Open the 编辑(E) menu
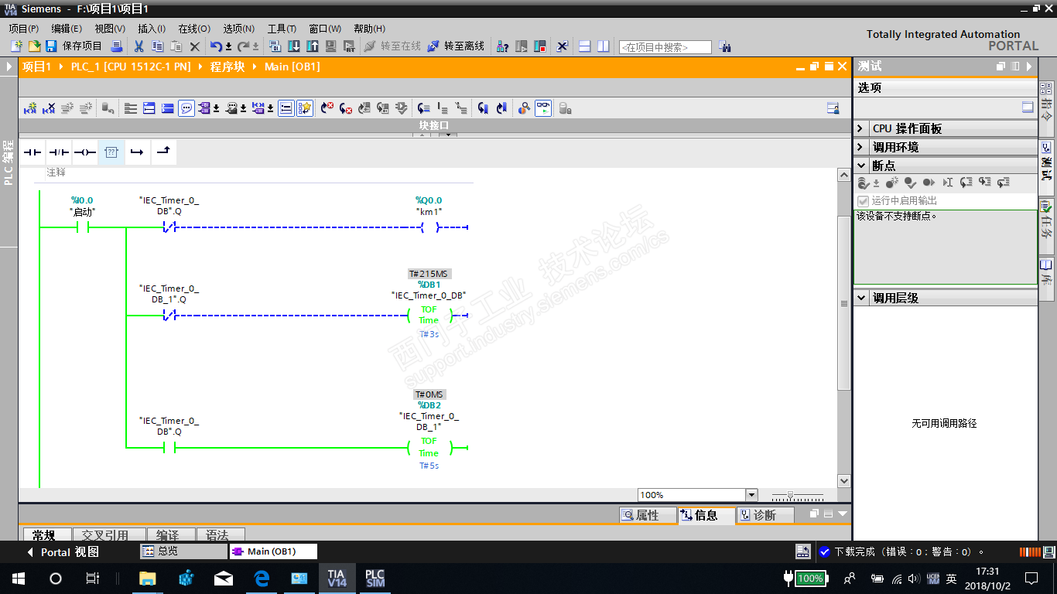 [x=67, y=29]
